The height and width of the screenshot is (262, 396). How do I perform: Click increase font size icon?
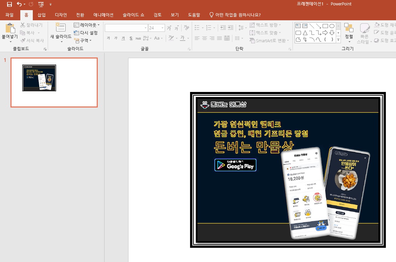169,28
